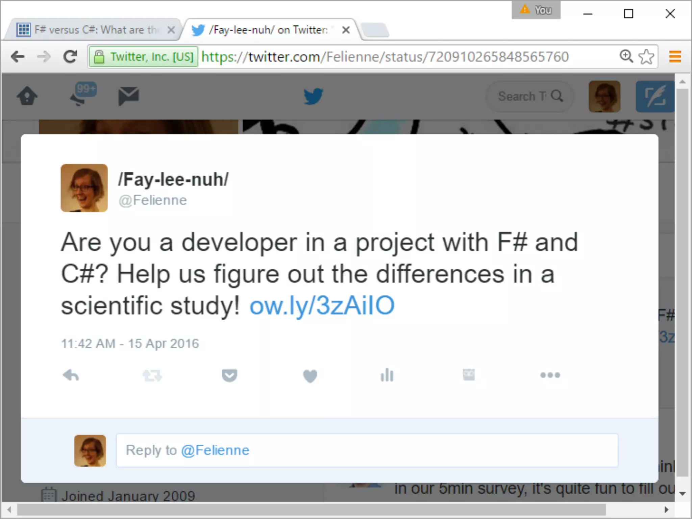The height and width of the screenshot is (519, 692).
Task: Save the tweet to Pocket
Action: (229, 375)
